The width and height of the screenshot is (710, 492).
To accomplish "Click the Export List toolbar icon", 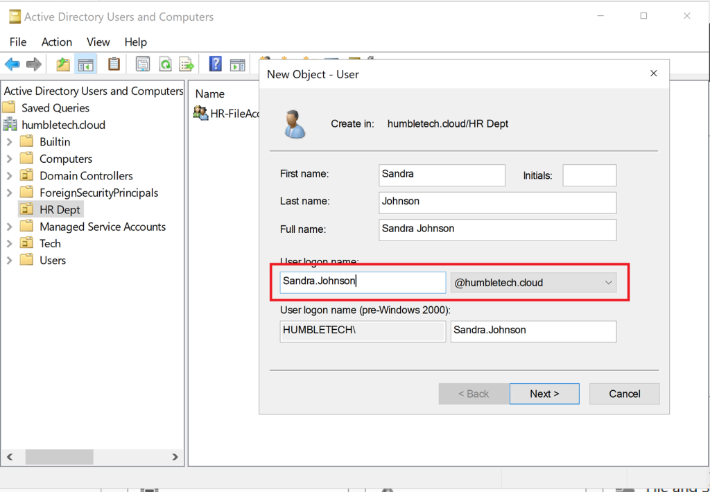I will coord(187,64).
